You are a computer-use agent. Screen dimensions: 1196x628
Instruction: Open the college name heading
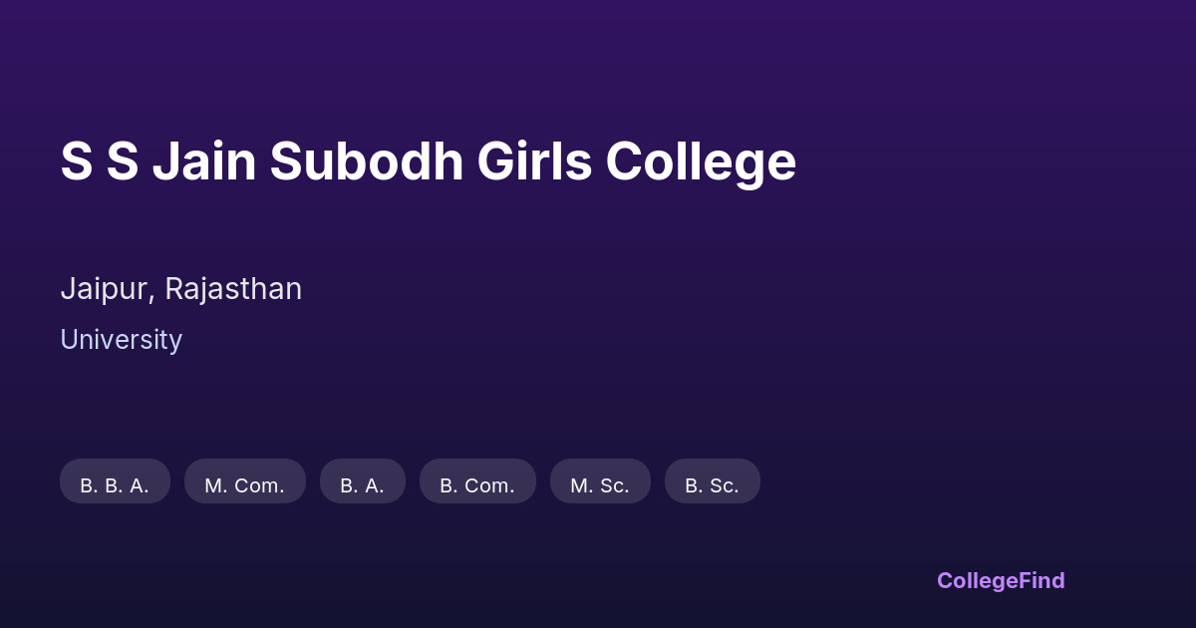pos(428,161)
